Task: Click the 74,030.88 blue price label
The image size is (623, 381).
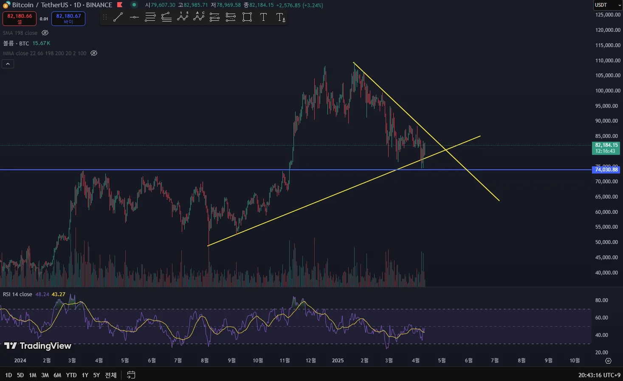Action: pos(606,170)
